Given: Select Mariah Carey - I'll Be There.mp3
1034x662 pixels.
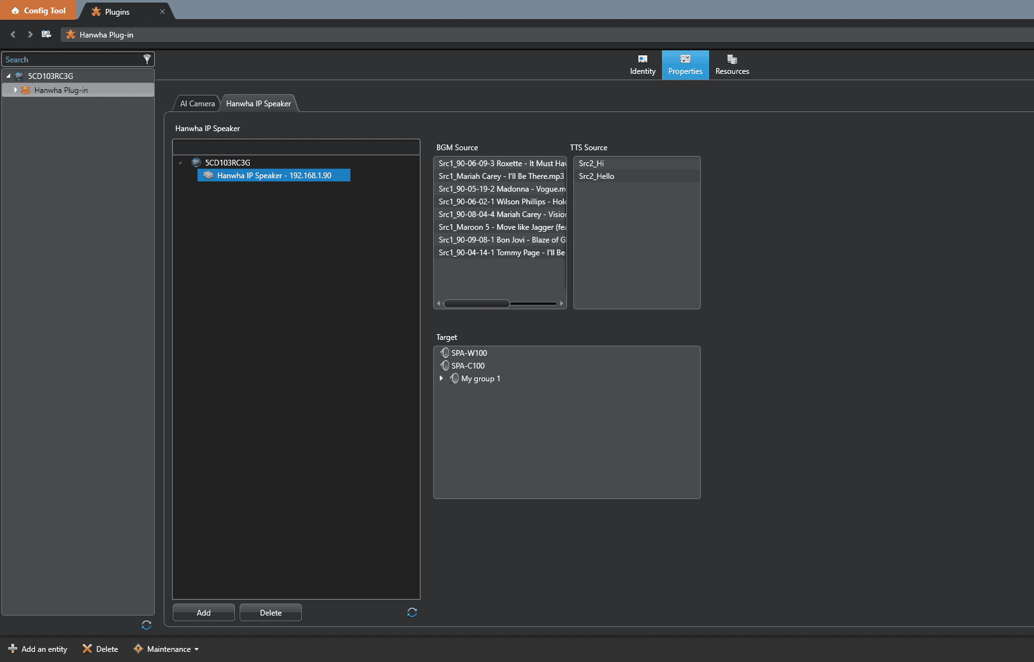Looking at the screenshot, I should (500, 176).
